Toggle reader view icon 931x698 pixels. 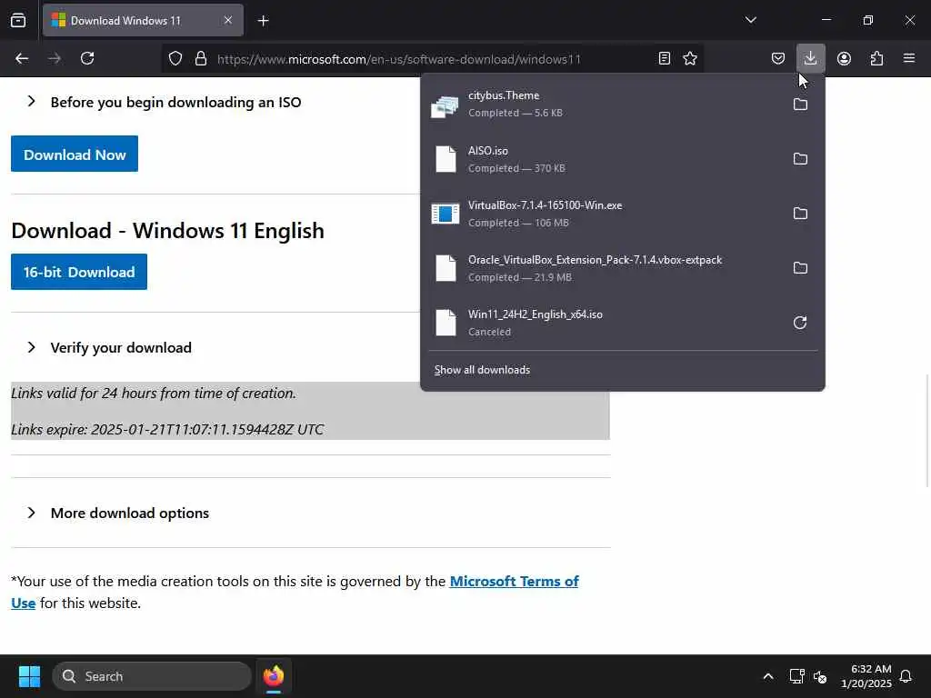(x=665, y=58)
